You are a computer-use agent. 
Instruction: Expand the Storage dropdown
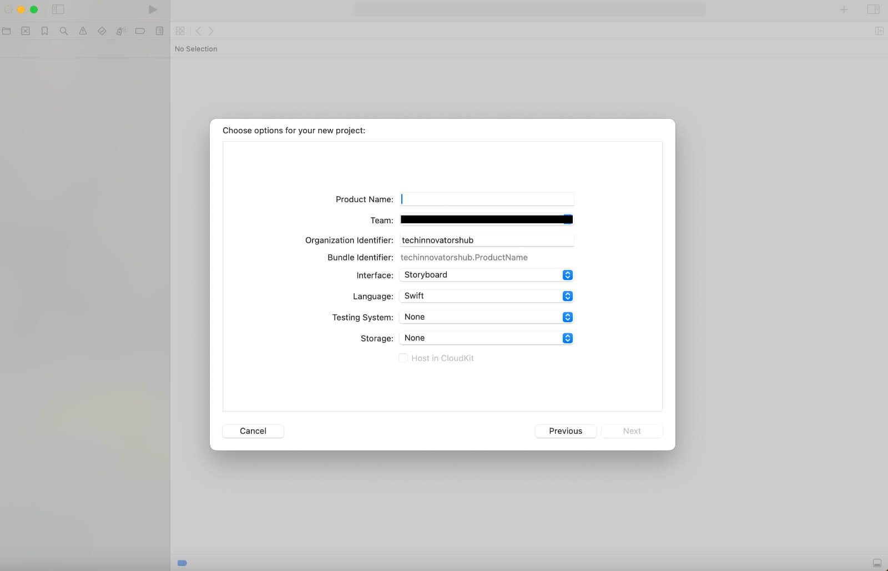coord(486,338)
